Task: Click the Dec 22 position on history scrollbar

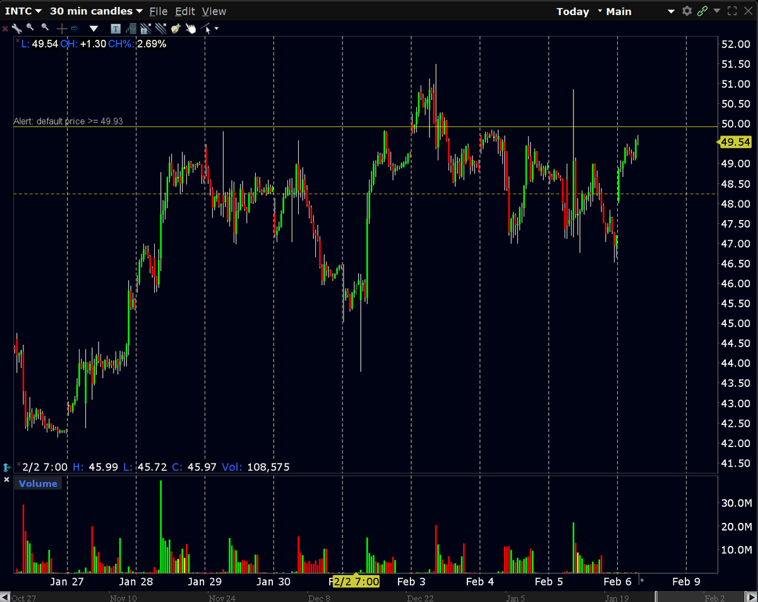Action: coord(420,598)
